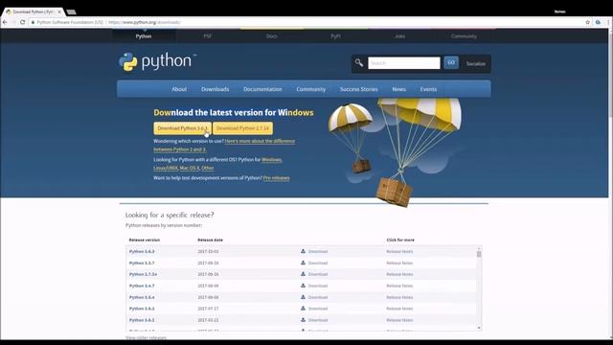The height and width of the screenshot is (345, 613).
Task: Select the Docs top-bar tab
Action: [272, 36]
